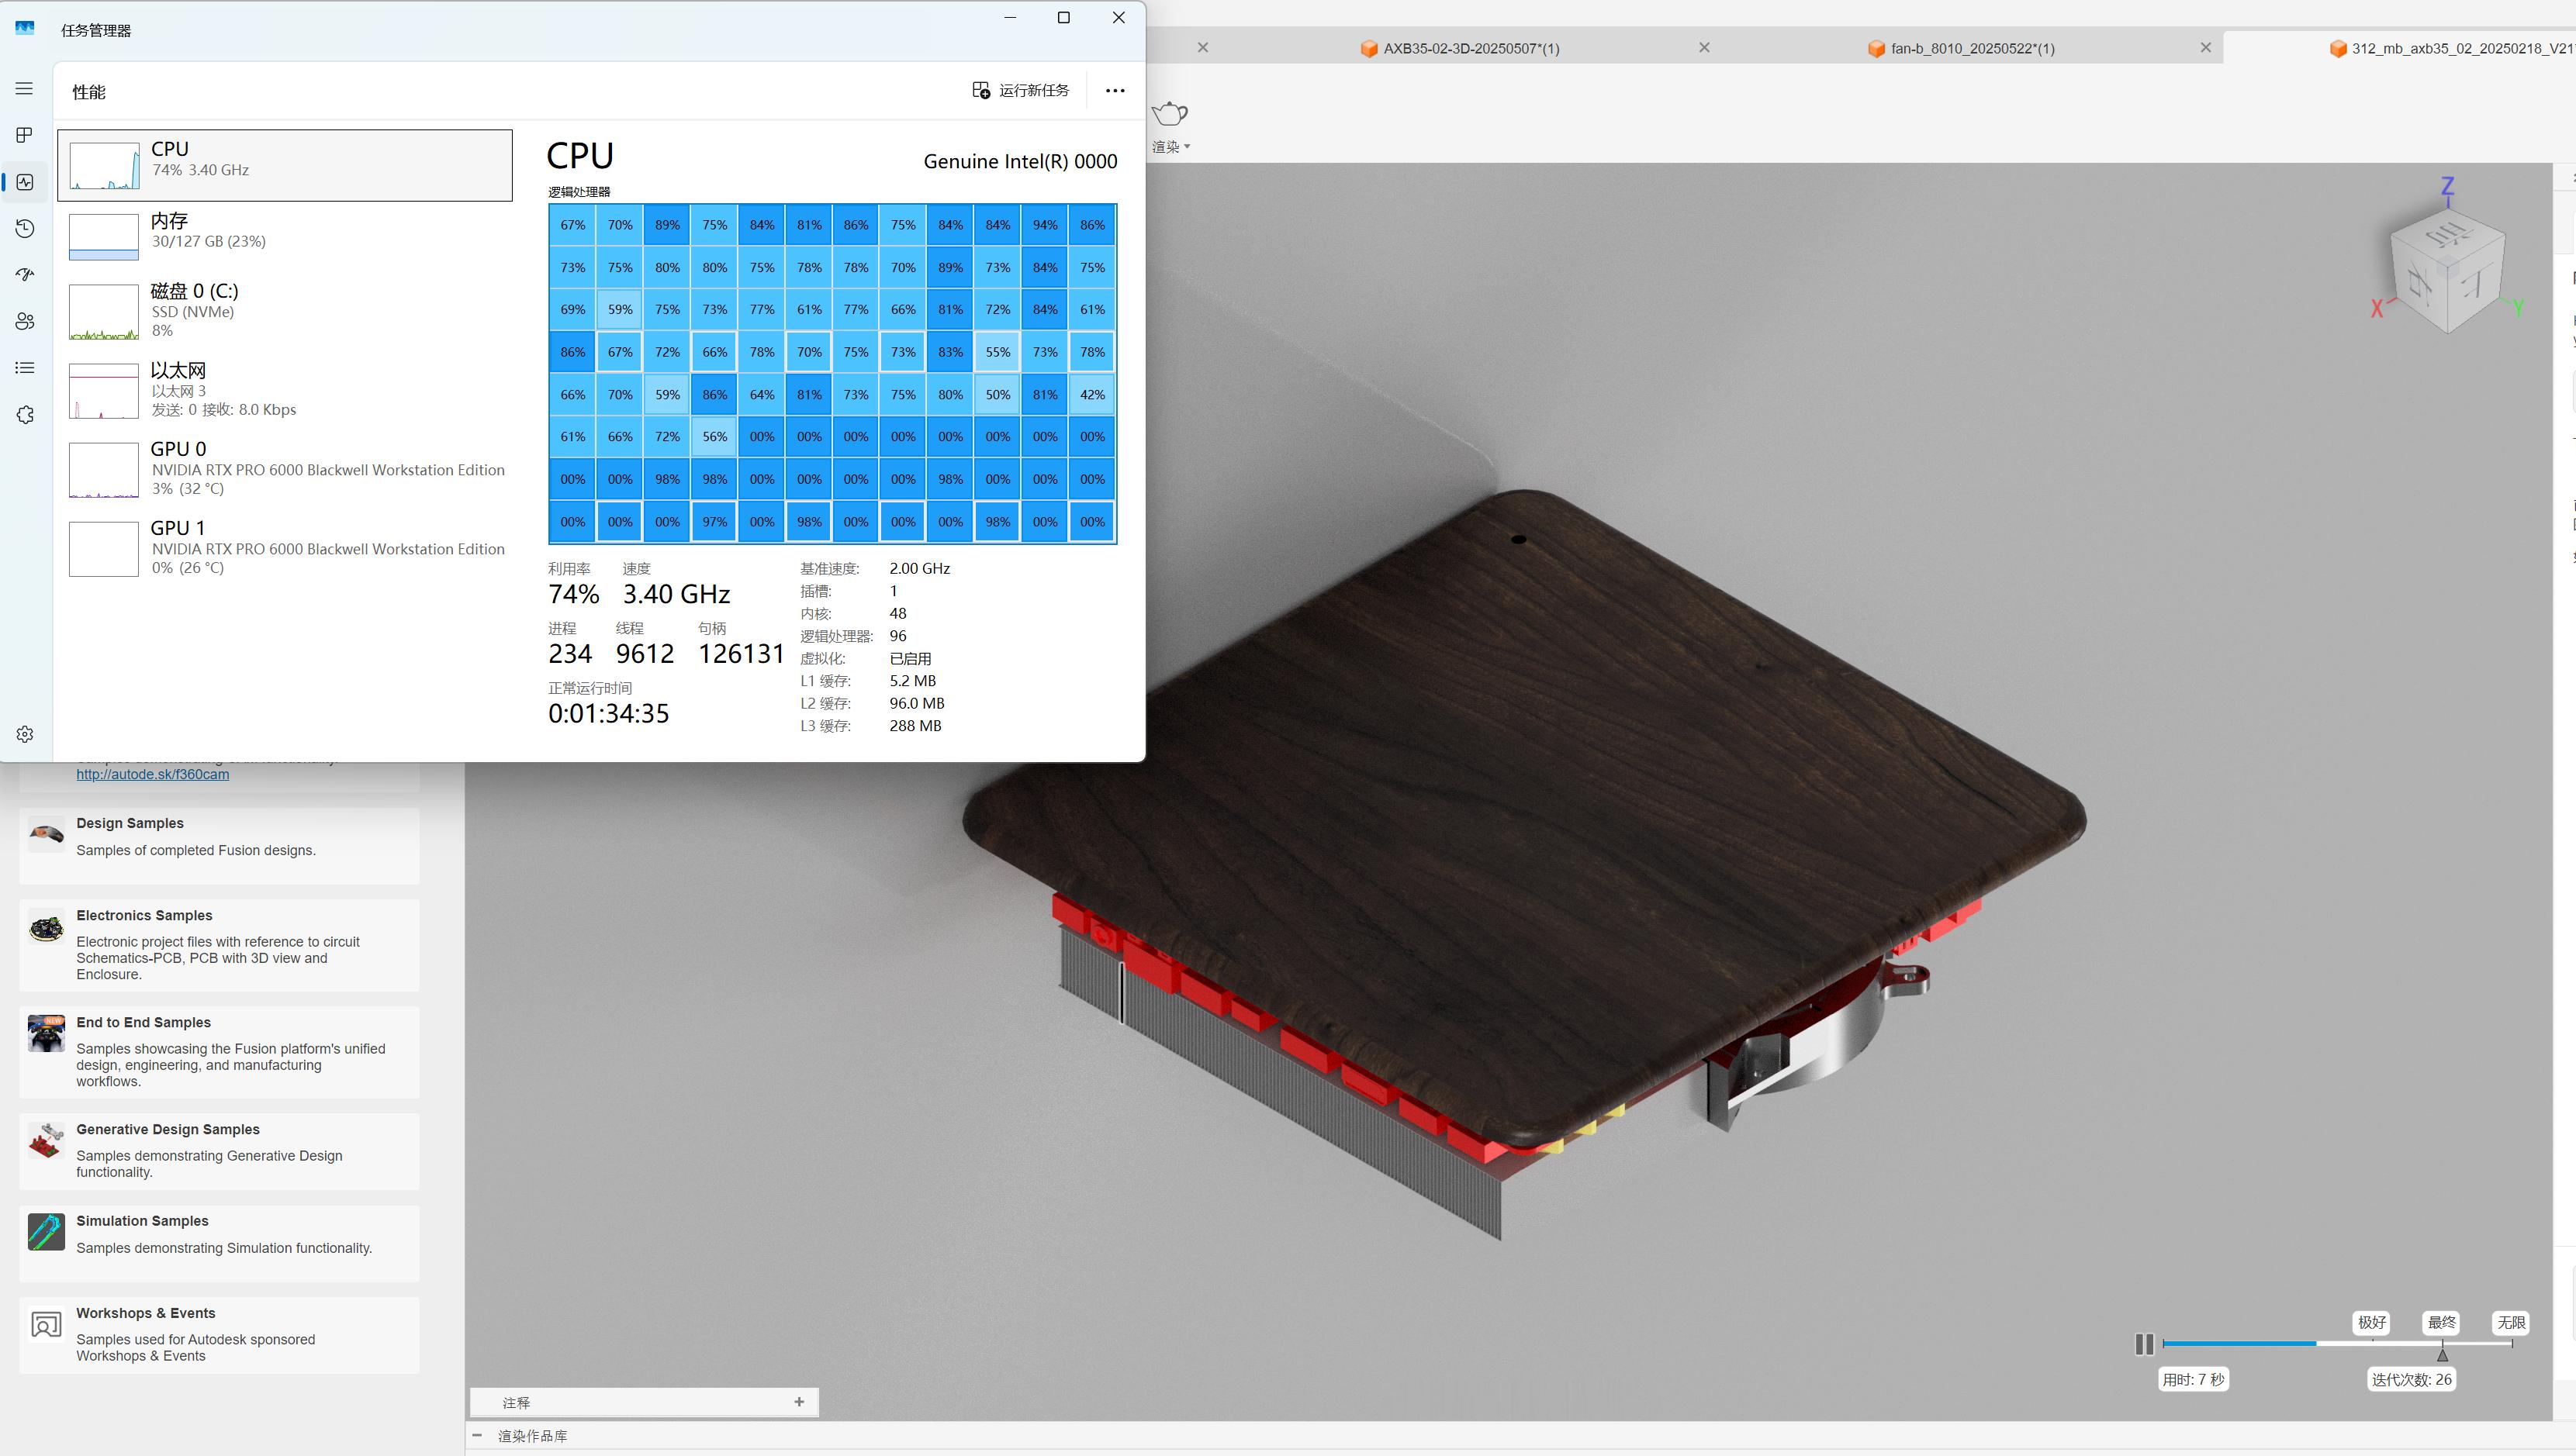Minimize the Task Manager window
This screenshot has height=1456, width=2576.
1011,18
